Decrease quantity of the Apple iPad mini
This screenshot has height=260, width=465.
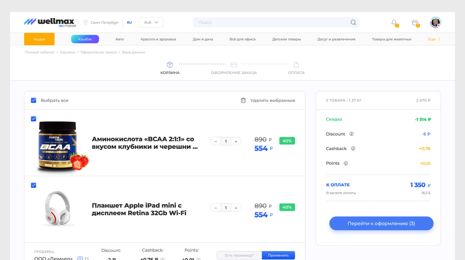coord(215,208)
